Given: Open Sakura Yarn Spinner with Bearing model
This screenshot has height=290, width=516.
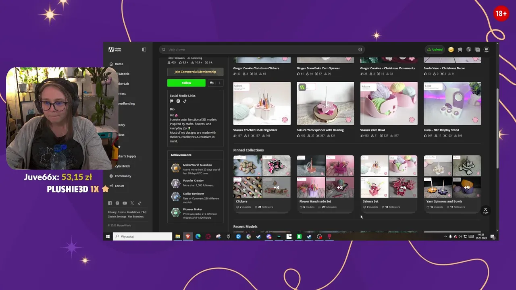Looking at the screenshot, I should [x=325, y=104].
